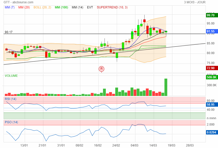Screen dimensions: 218x148
Task: Click the 58.95 RSI value tag
Action: [x=212, y=105]
